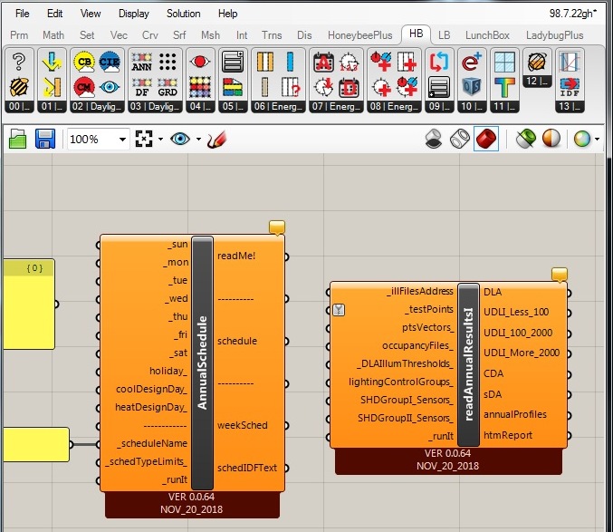Disable document preview (no preview icon)
Screen dimensions: 613x532
(434, 139)
